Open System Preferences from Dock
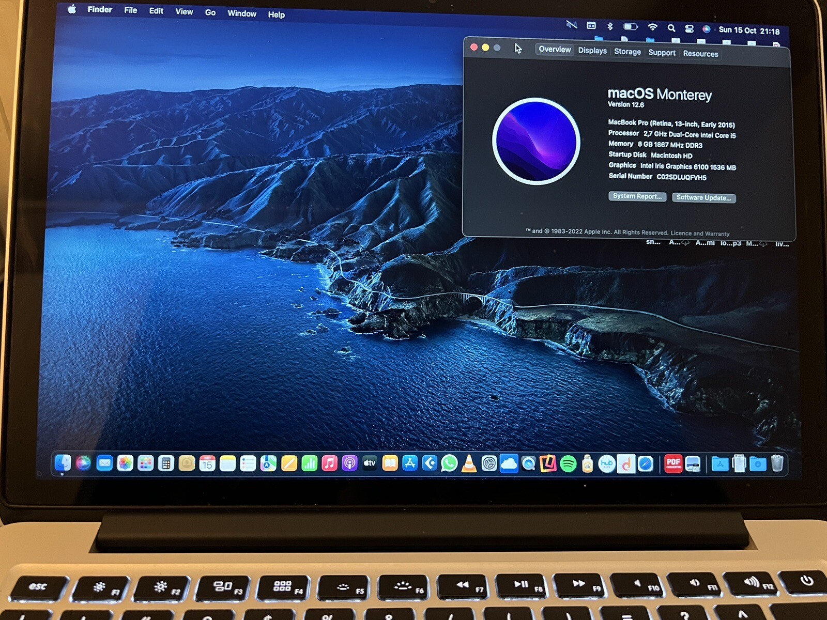This screenshot has width=827, height=620. [489, 463]
